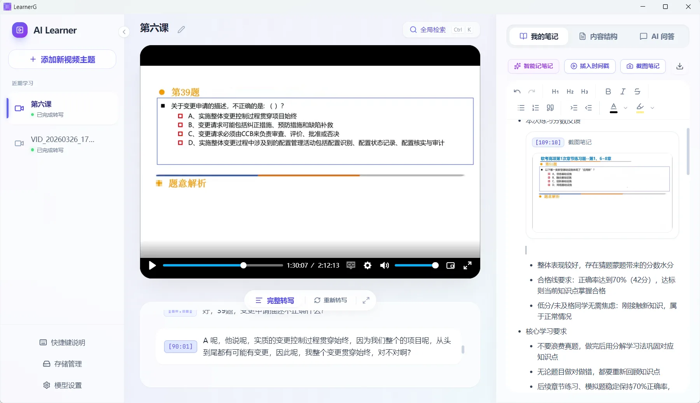The height and width of the screenshot is (403, 700).
Task: Switch to AI 问答 tab
Action: point(657,37)
